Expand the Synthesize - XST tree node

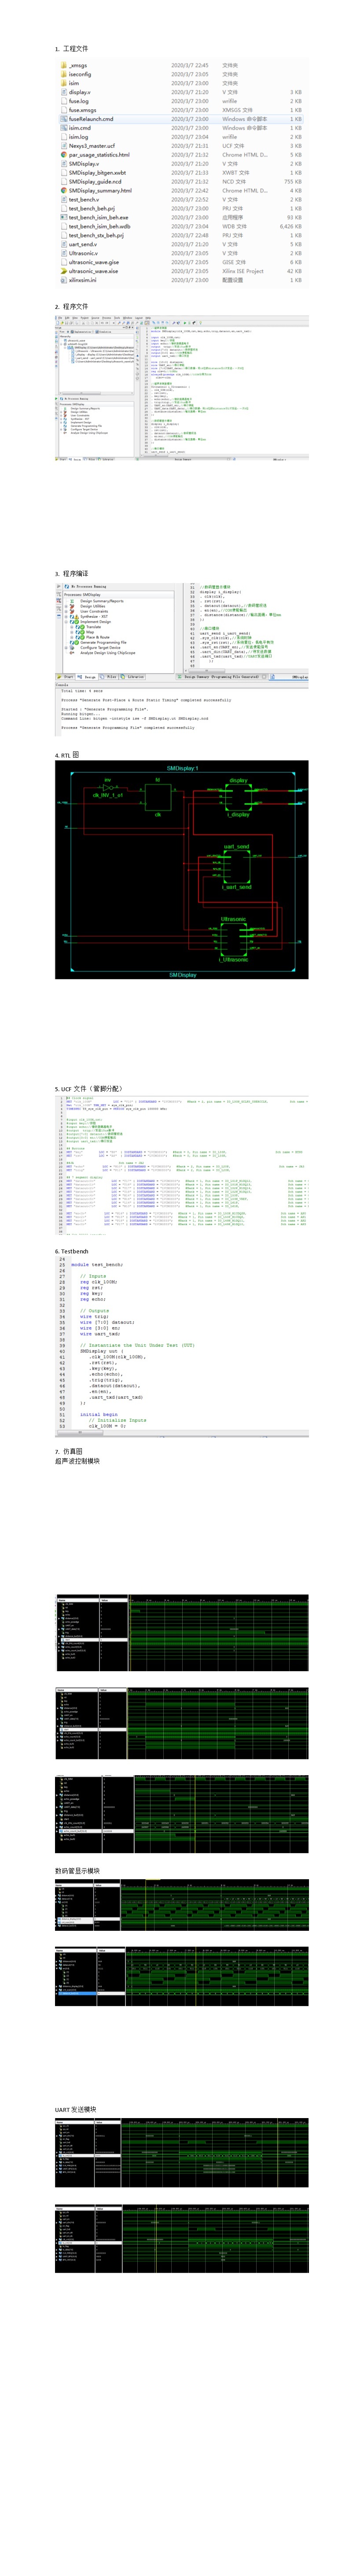pos(66,616)
